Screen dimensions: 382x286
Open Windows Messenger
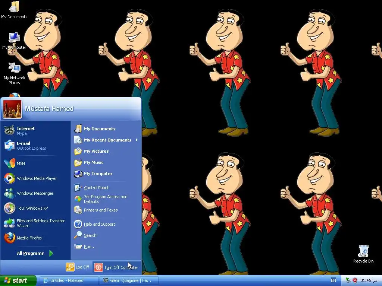point(35,193)
